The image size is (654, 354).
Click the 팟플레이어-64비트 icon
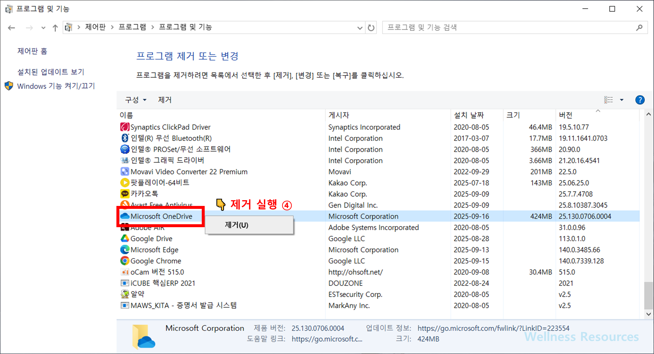tap(125, 182)
